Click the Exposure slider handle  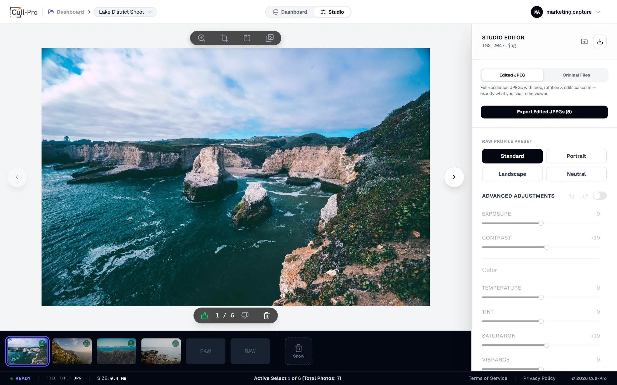(x=541, y=223)
